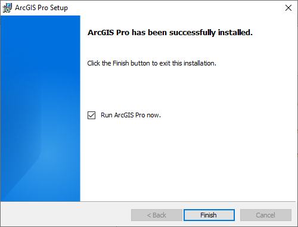Click the ArcGIS Pro Setup installer icon
The height and width of the screenshot is (227, 298).
click(7, 8)
